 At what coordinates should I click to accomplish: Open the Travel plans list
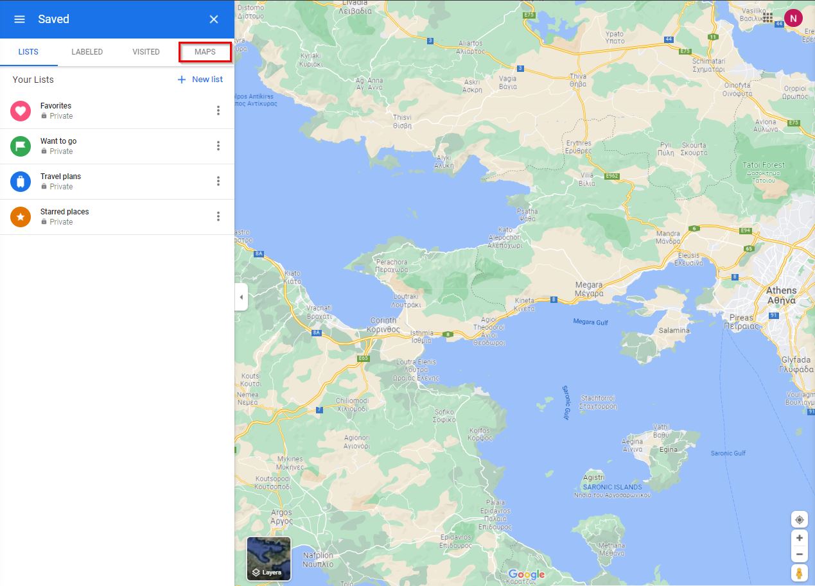(117, 182)
